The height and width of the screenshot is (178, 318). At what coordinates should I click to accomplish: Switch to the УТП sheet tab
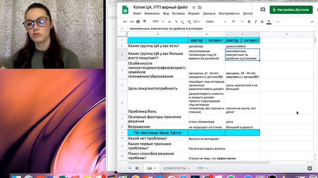pos(200,168)
